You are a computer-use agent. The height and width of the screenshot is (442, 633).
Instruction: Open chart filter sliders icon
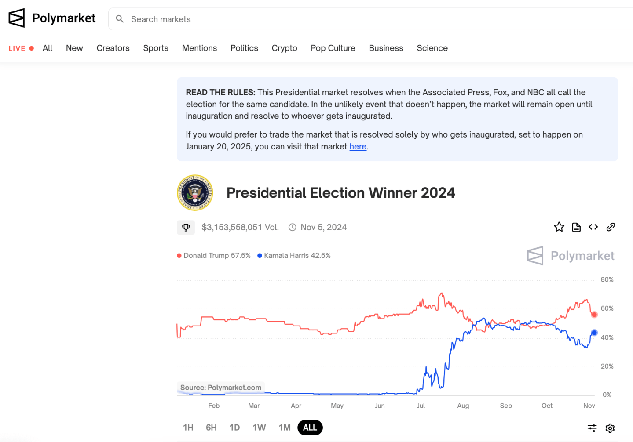pyautogui.click(x=592, y=428)
